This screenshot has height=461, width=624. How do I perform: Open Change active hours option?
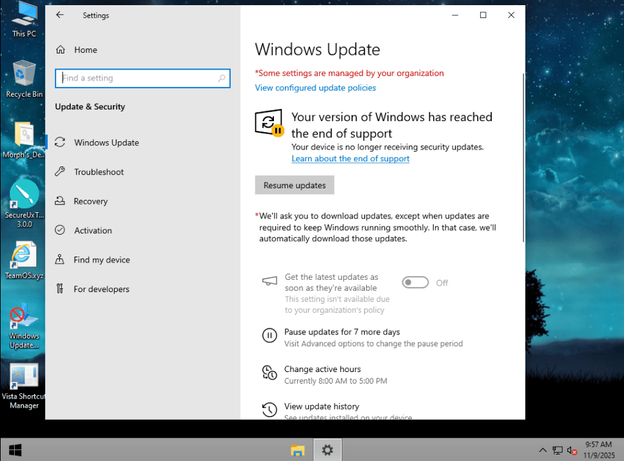tap(322, 369)
